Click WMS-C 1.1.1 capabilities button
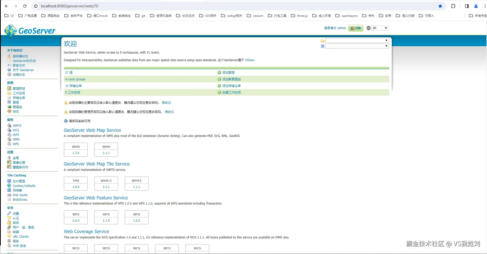This screenshot has width=487, height=254. (x=106, y=184)
